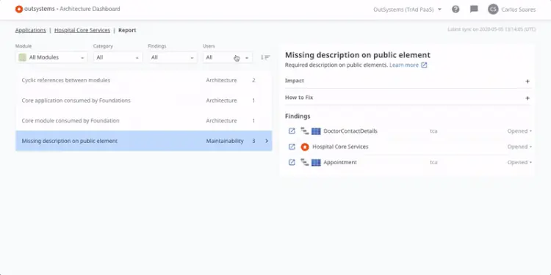The image size is (551, 275).
Task: Open the help question mark icon
Action: coord(455,10)
